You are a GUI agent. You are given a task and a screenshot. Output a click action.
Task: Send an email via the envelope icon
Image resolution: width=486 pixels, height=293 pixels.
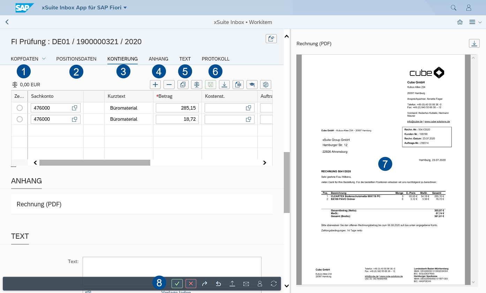246,284
